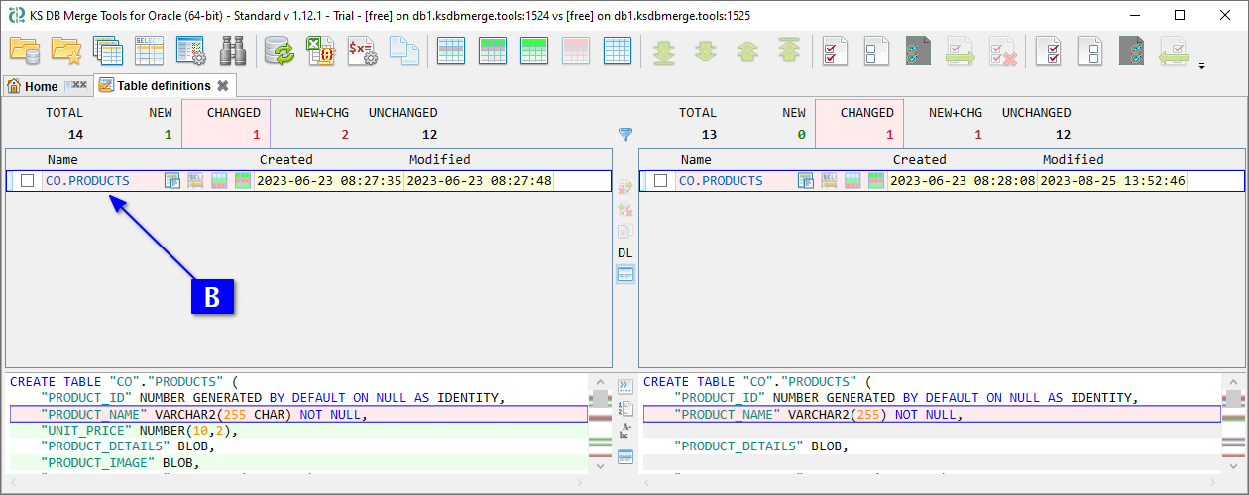Toggle line numbers icon in script diff
This screenshot has width=1249, height=495.
tap(625, 408)
